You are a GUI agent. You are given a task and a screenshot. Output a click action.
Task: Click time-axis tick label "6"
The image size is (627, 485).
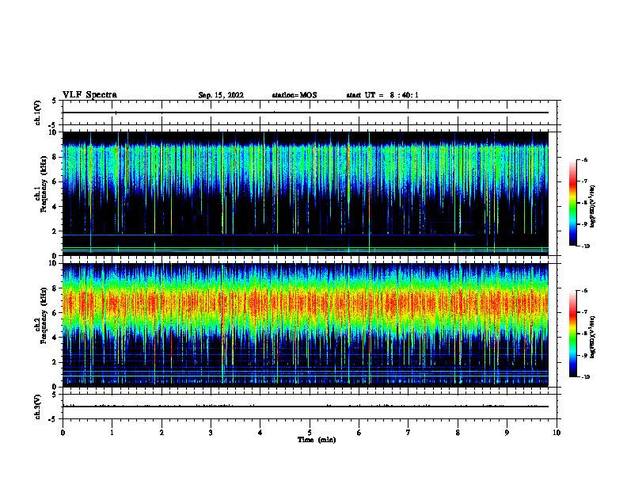click(359, 433)
